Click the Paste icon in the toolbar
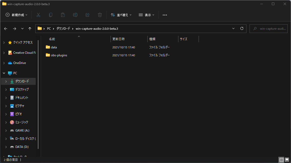Screen dimensions: 291x163 tap(63, 15)
